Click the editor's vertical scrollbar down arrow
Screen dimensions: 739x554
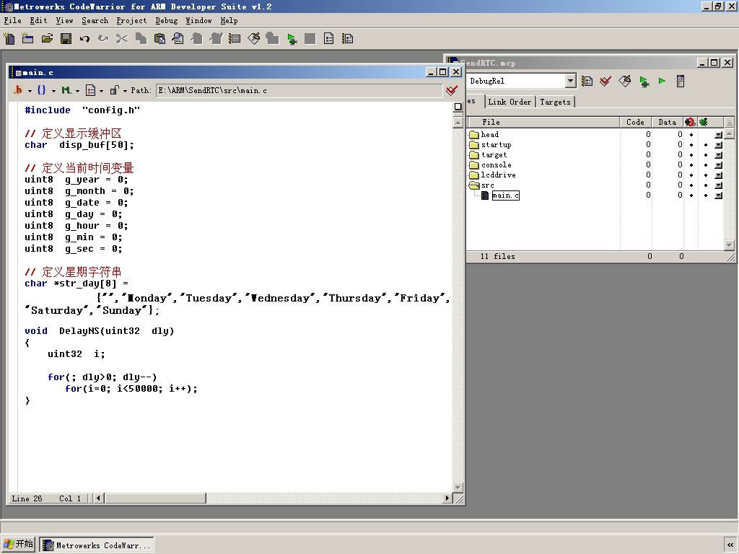458,487
